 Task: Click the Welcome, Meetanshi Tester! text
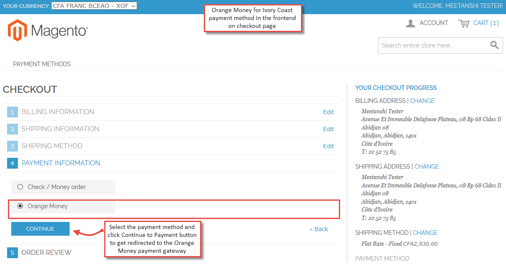(458, 6)
